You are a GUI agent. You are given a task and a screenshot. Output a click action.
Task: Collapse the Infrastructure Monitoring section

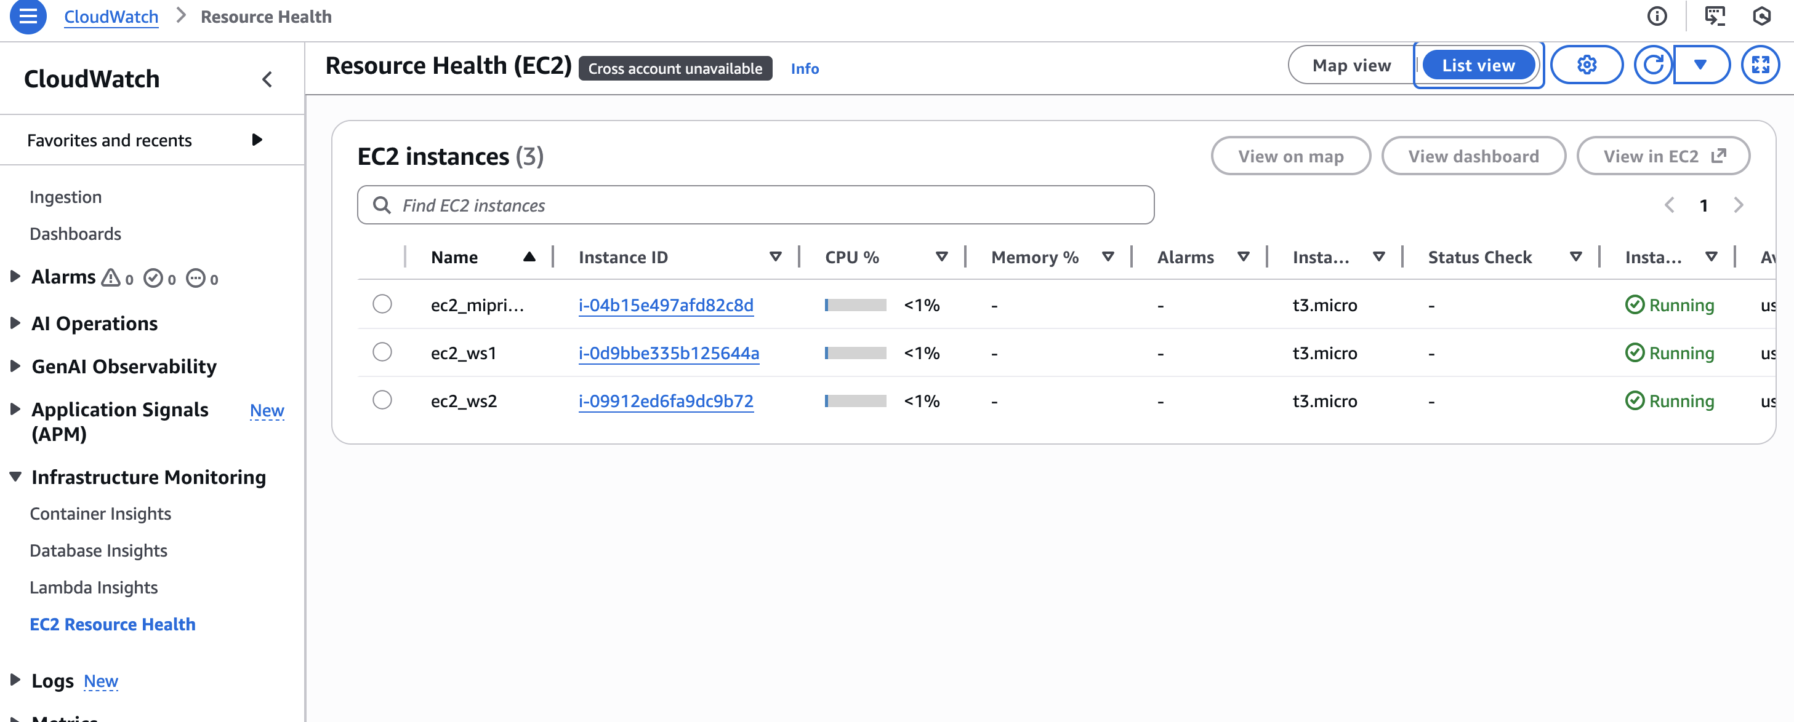pos(15,477)
